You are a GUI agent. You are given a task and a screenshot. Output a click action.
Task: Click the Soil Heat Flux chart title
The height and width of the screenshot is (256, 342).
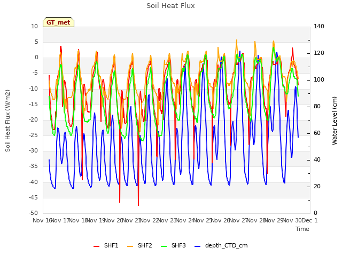click(170, 6)
